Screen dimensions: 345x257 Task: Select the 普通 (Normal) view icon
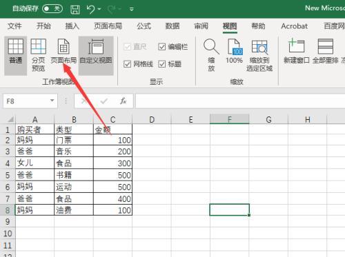point(16,55)
